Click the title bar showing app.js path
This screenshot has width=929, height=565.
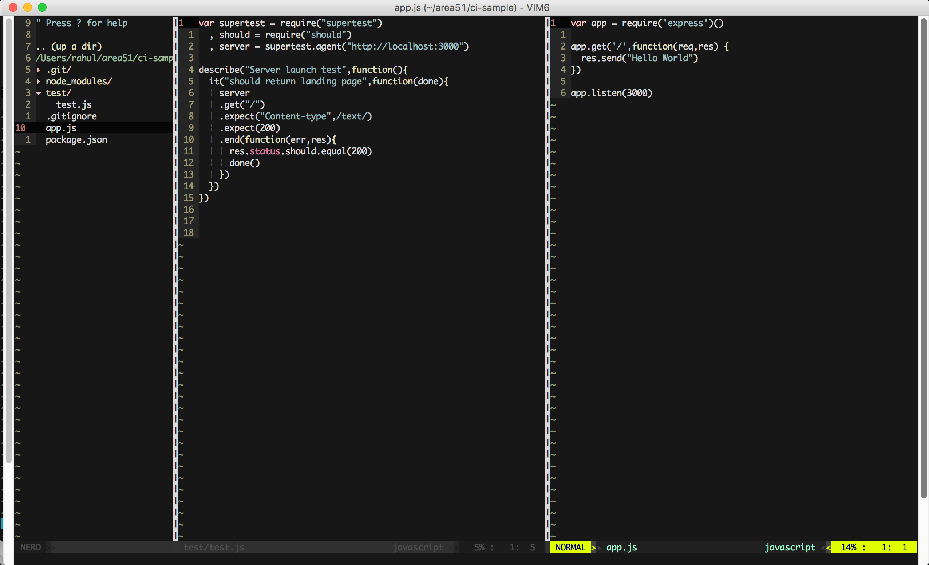point(472,7)
